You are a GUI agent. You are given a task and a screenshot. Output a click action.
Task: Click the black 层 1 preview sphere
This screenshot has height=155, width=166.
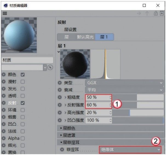pos(75,64)
